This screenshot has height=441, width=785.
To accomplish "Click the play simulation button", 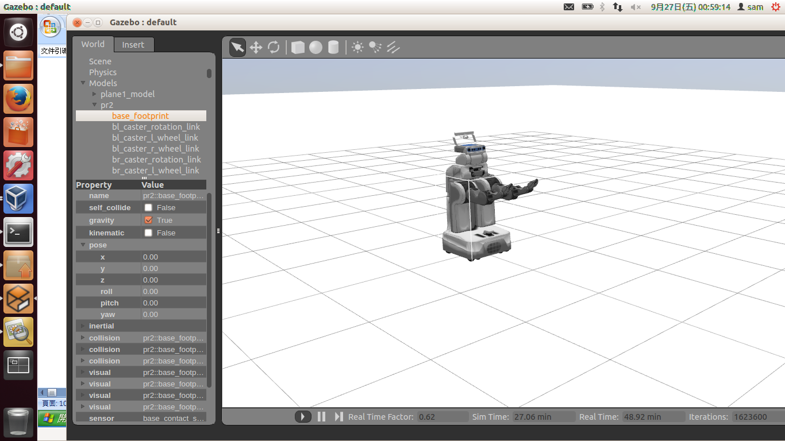I will 303,416.
